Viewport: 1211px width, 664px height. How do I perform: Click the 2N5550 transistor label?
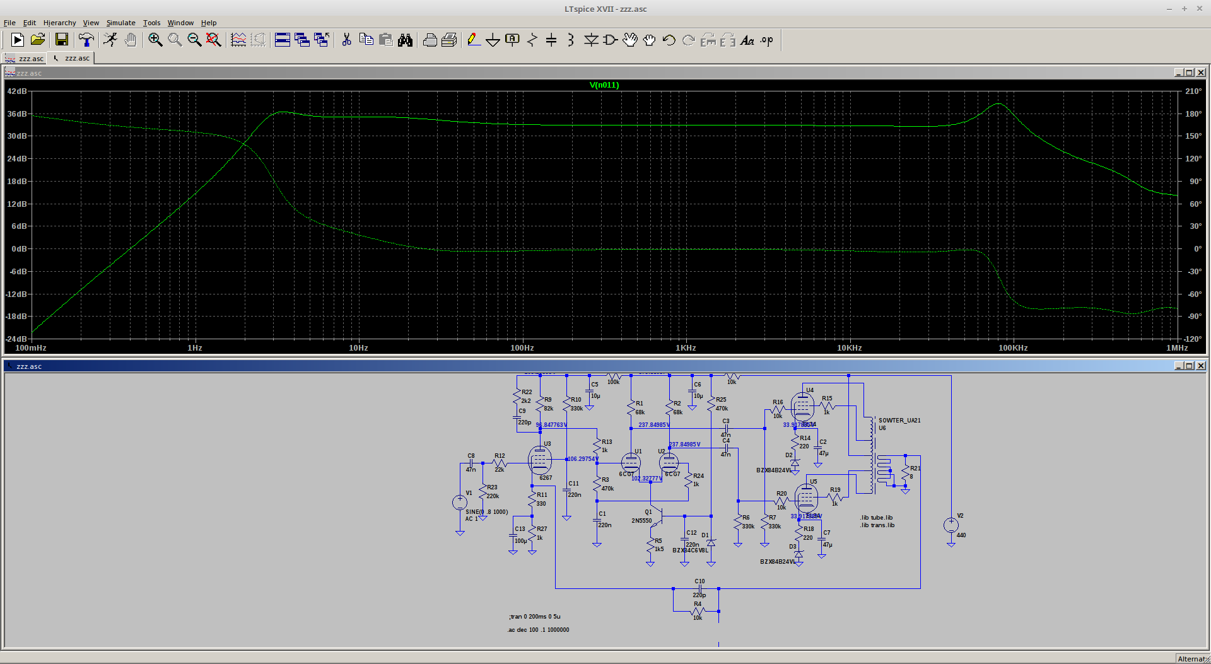tap(641, 520)
